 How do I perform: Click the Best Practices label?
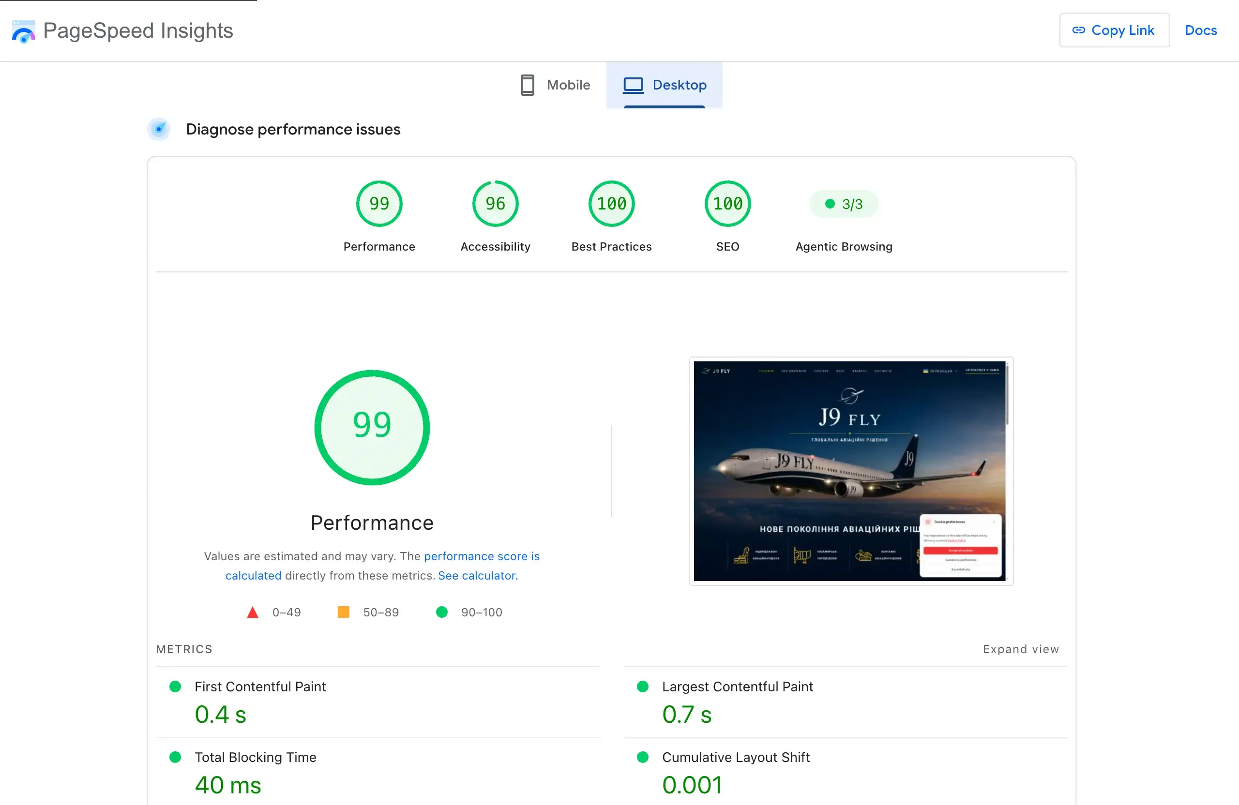pyautogui.click(x=611, y=247)
